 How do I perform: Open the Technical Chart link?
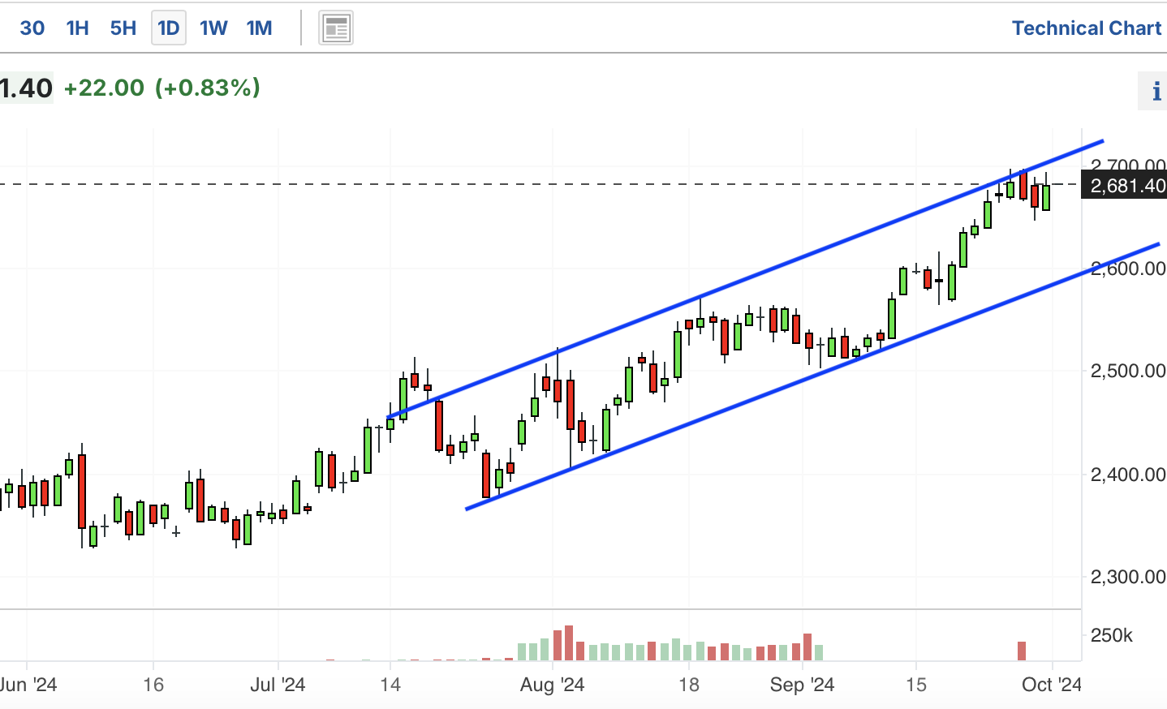pos(1087,28)
